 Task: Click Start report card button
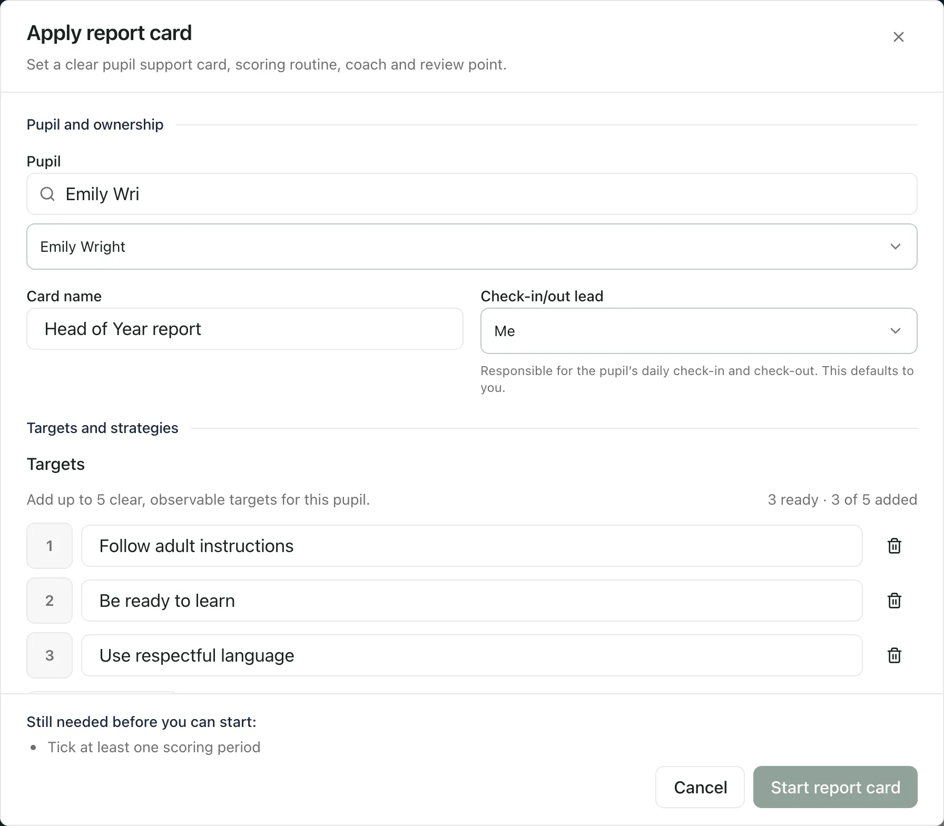(x=835, y=787)
